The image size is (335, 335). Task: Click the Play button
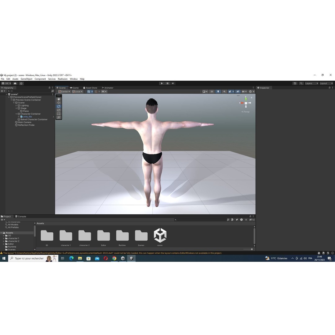tap(162, 83)
